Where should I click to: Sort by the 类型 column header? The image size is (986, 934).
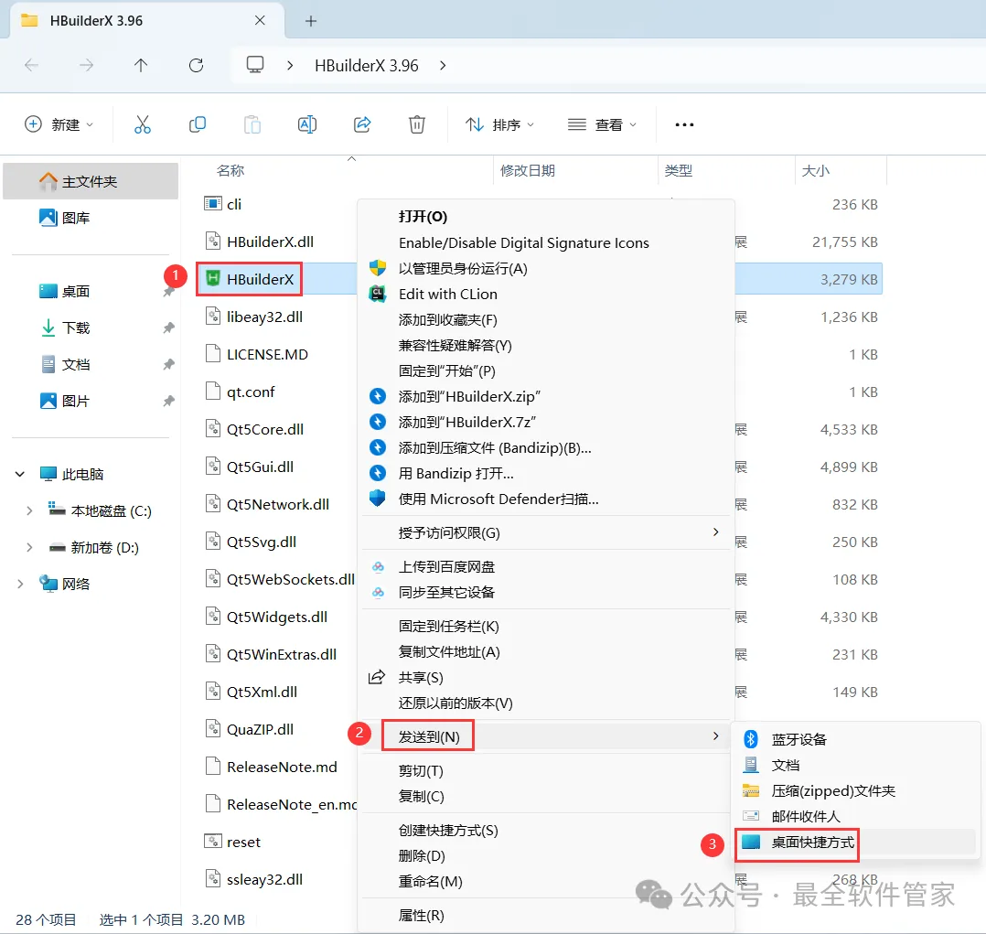(678, 170)
